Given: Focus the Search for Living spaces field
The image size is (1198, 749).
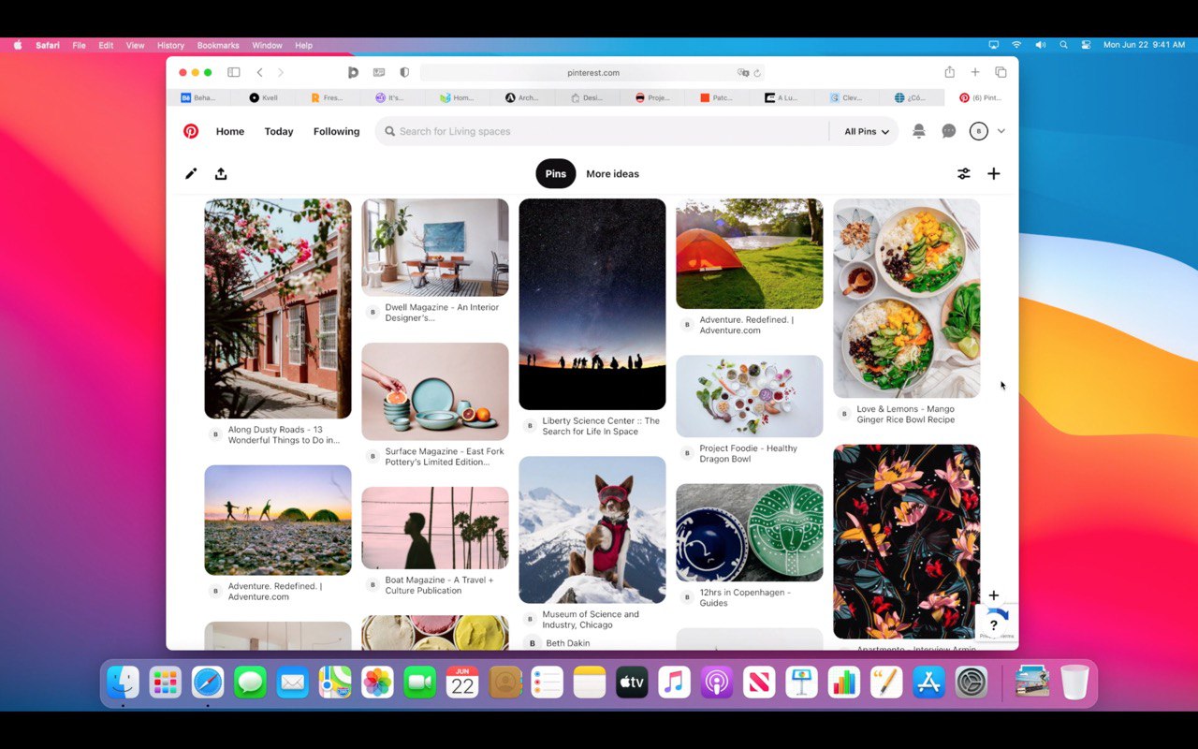Looking at the screenshot, I should pos(603,132).
